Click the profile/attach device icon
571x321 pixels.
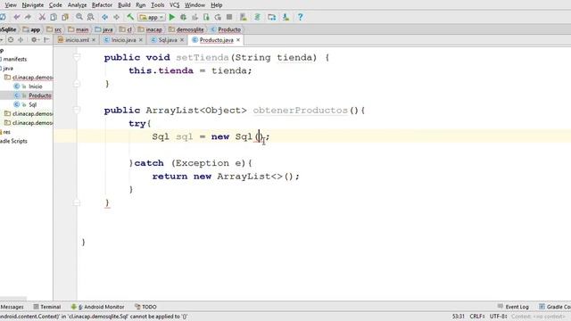coord(206,17)
